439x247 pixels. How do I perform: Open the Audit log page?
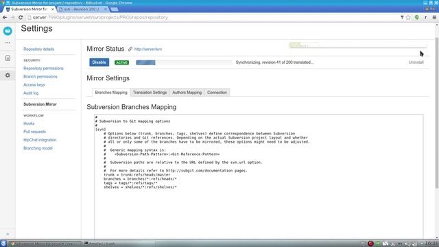[31, 93]
